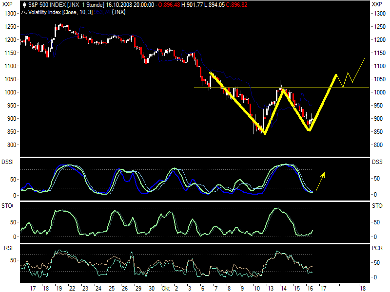Click 950 on the right price axis
Image resolution: width=390 pixels, height=292 pixels.
[378, 106]
